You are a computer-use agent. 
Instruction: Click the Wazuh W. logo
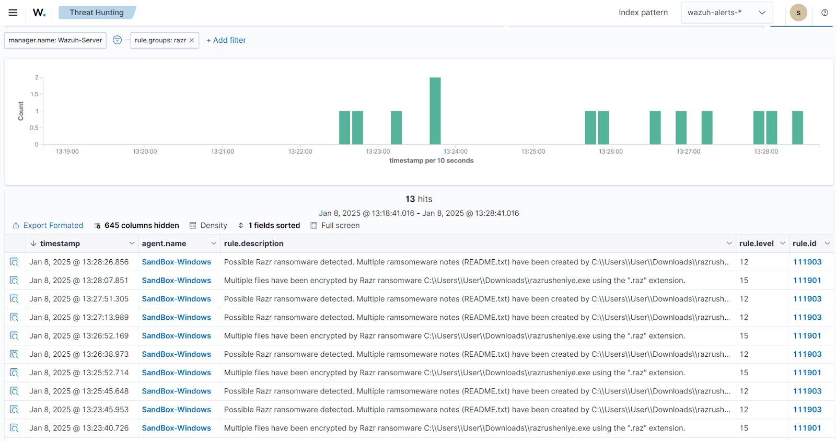pyautogui.click(x=39, y=13)
